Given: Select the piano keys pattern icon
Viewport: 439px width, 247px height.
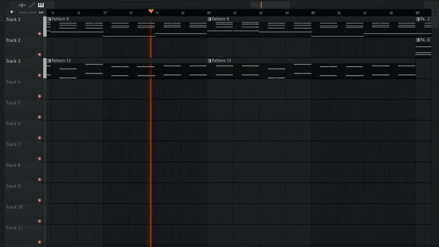Looking at the screenshot, I should point(41,5).
